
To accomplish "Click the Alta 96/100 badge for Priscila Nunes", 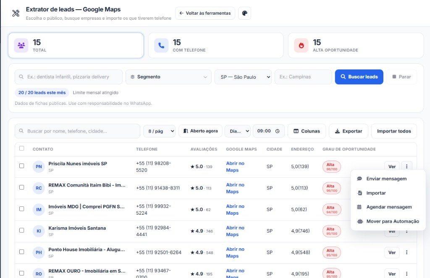I will pyautogui.click(x=332, y=166).
